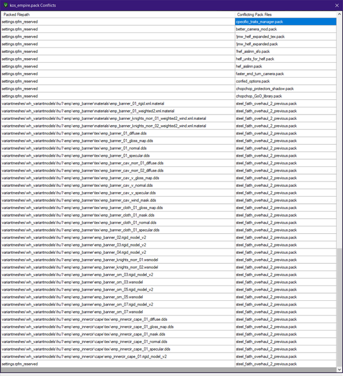Select the emp_banner_knights_morr_02_weighted2_wind.xml.material filepath

click(x=117, y=126)
